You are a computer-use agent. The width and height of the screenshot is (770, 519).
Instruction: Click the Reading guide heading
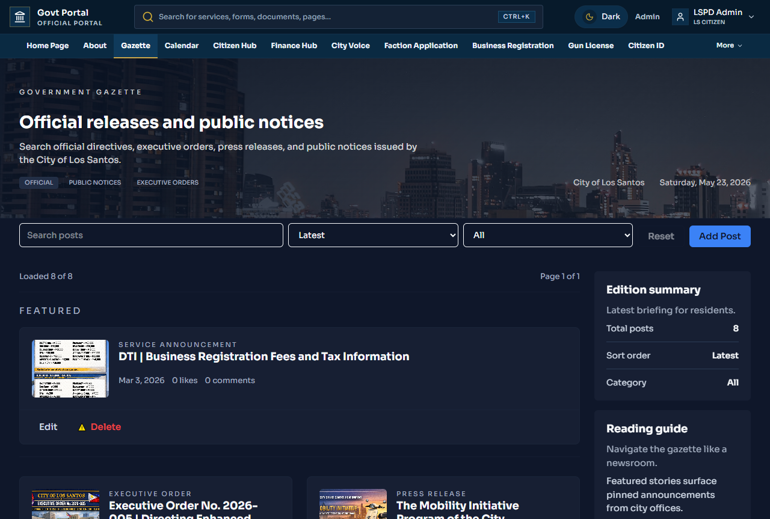pos(647,429)
